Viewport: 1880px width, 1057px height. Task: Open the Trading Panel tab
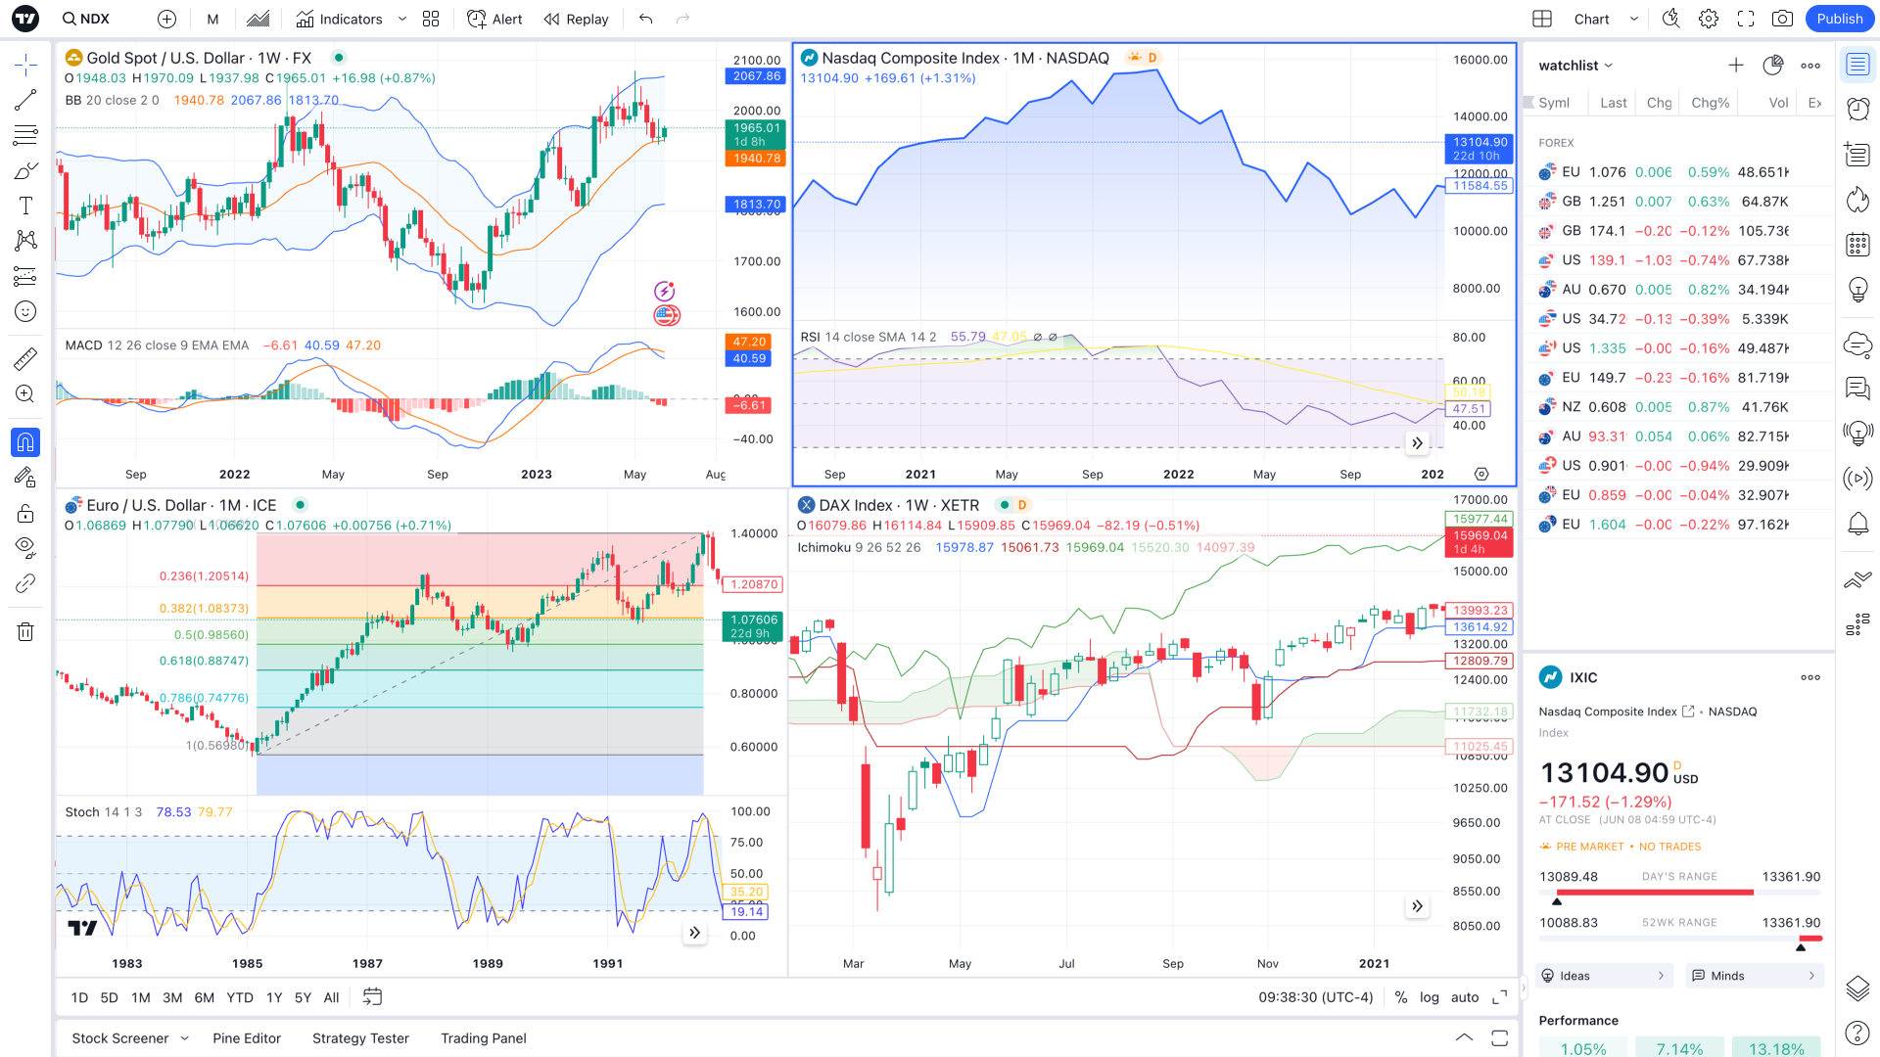(483, 1038)
